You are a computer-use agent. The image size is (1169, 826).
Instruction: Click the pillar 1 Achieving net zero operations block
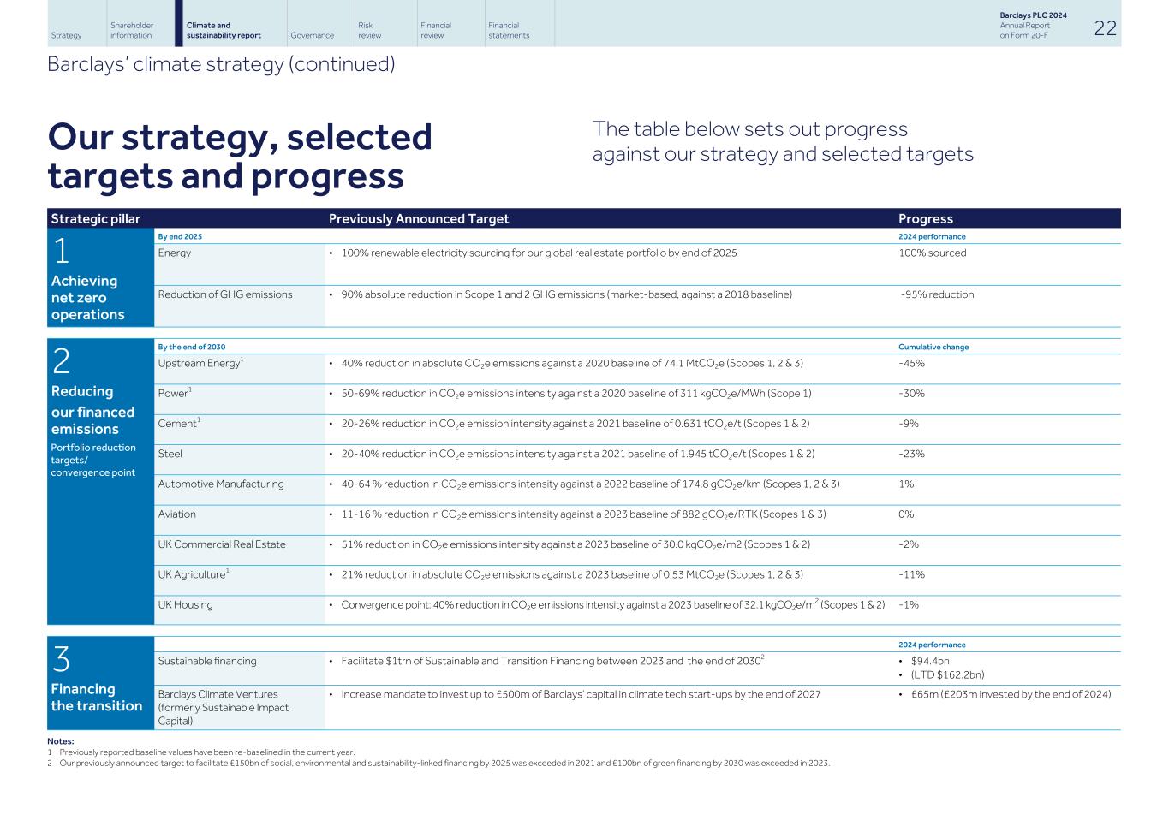click(100, 278)
